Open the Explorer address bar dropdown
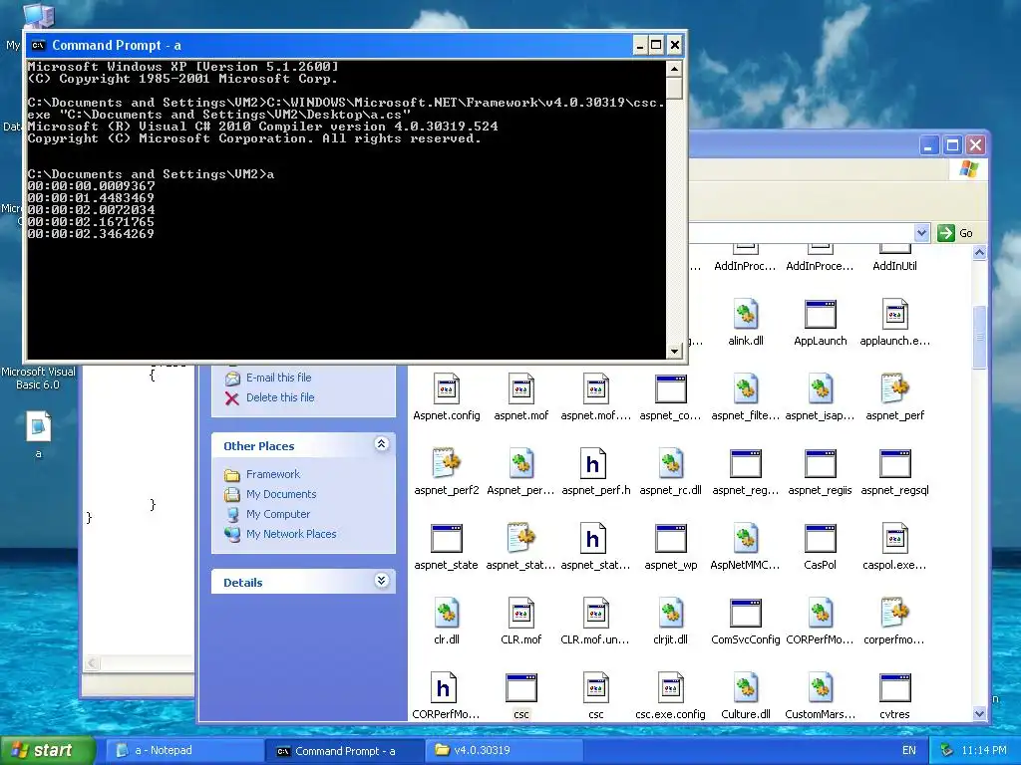Viewport: 1021px width, 765px height. click(921, 233)
